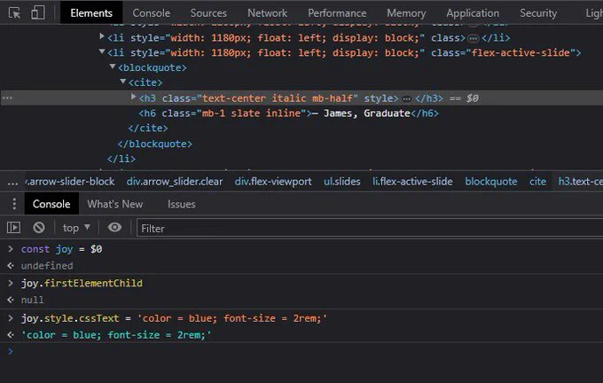Collapse the flex-active-slide li element
Viewport: 603px width, 383px height.
click(x=102, y=51)
